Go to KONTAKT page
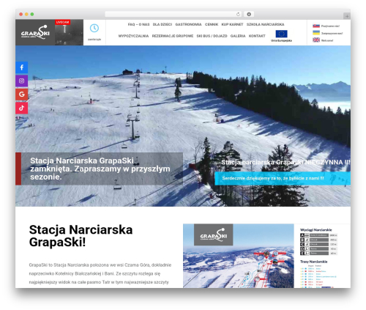Image resolution: width=366 pixels, height=310 pixels. tap(257, 36)
